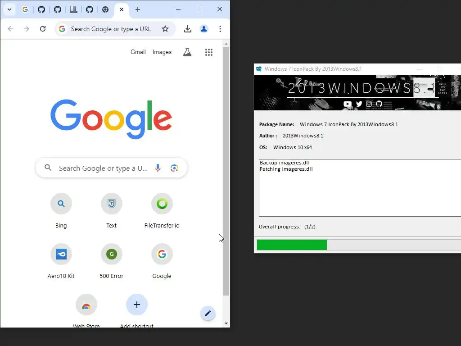Open the GitHub icon in installer banner
The width and height of the screenshot is (461, 346).
pos(379,104)
